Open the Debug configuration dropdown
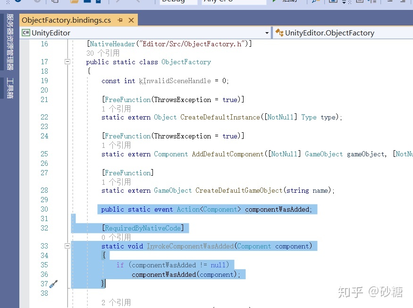The width and height of the screenshot is (413, 308). coord(179,1)
